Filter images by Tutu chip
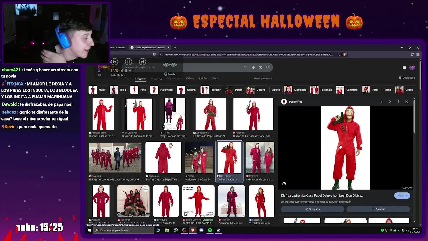This screenshot has height=241, width=428. point(370,90)
